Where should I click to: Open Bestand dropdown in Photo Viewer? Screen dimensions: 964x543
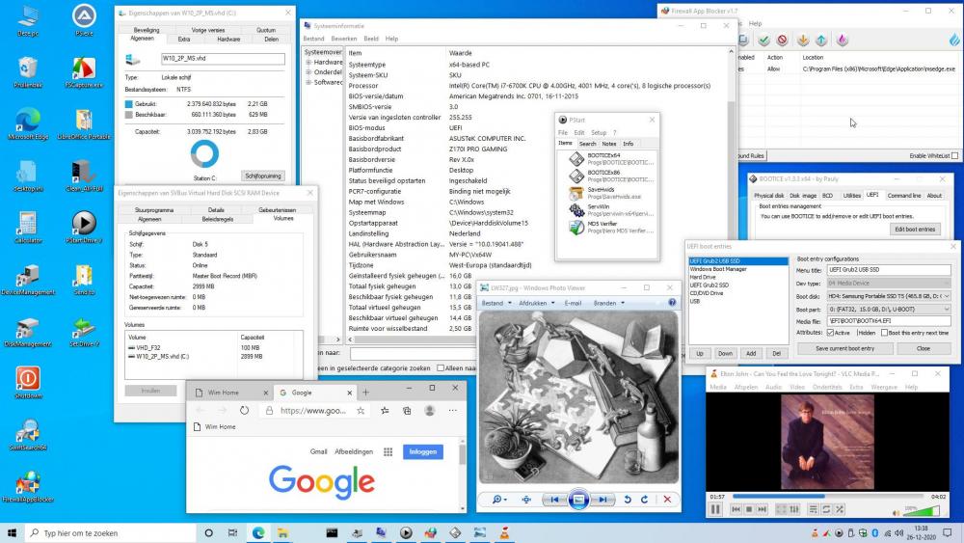tap(495, 303)
